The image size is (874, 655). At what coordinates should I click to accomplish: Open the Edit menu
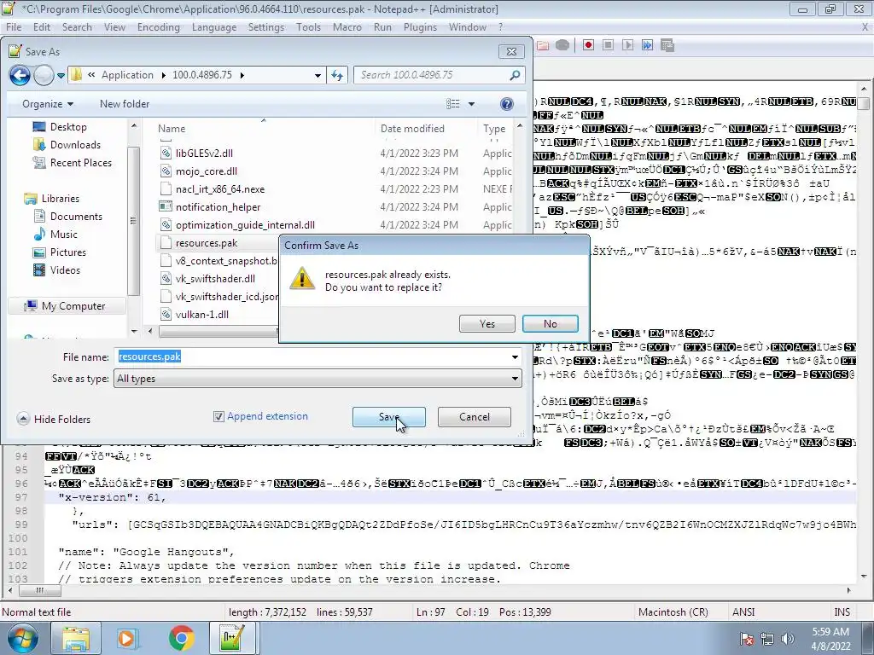click(x=42, y=27)
